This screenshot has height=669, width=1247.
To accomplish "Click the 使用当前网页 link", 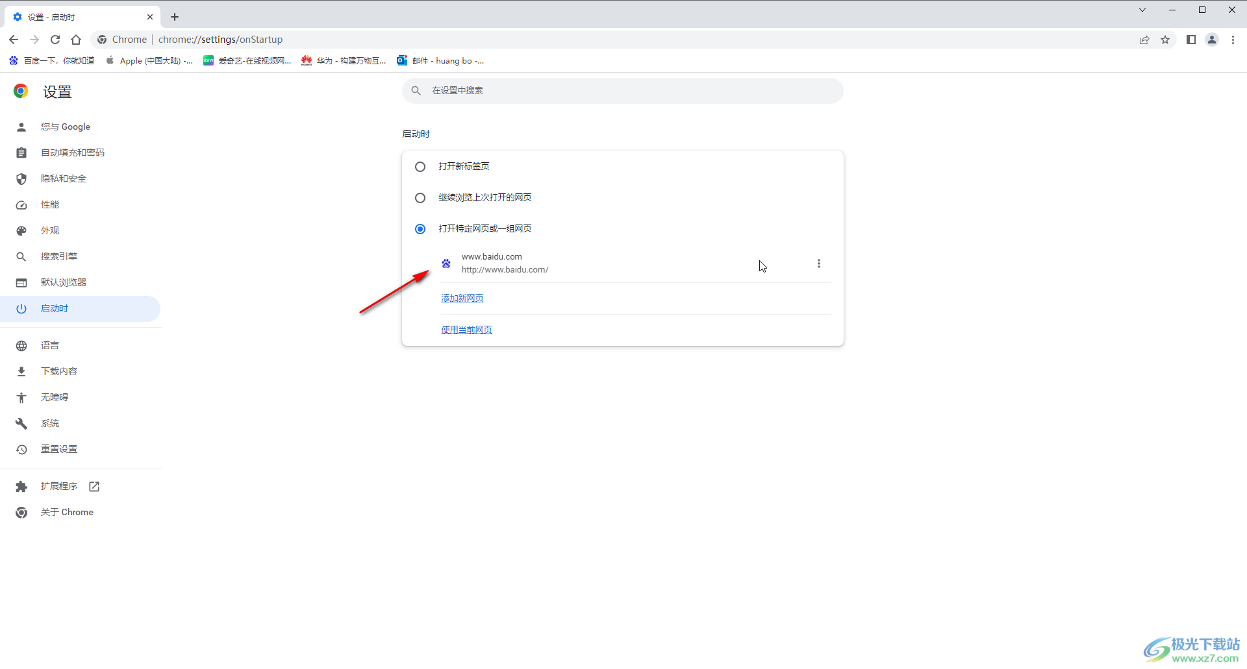I will click(466, 330).
